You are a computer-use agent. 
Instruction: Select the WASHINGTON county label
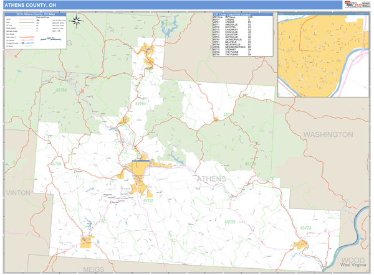coord(328,134)
